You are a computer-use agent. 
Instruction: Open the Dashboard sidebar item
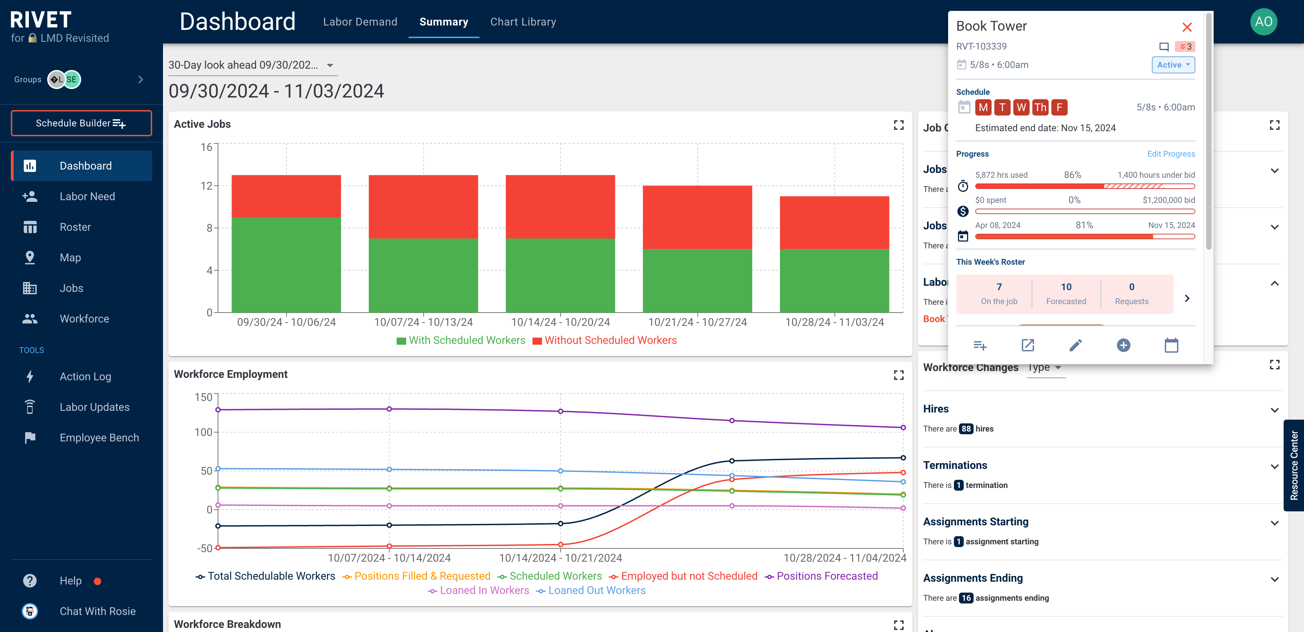[81, 165]
